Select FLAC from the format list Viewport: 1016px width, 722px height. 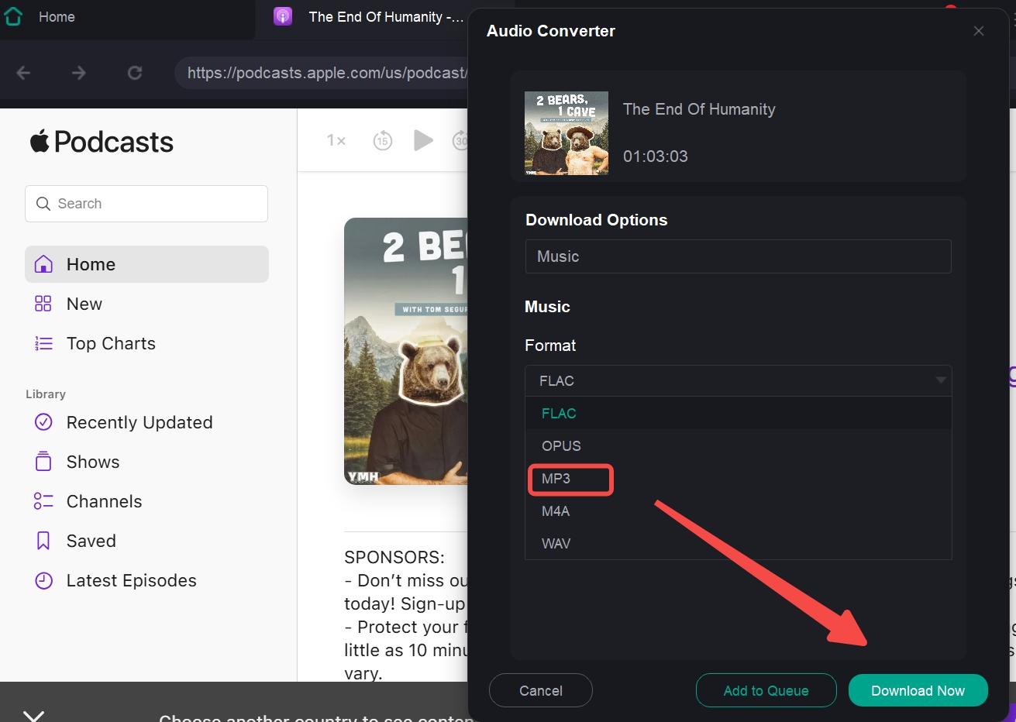[x=738, y=413]
